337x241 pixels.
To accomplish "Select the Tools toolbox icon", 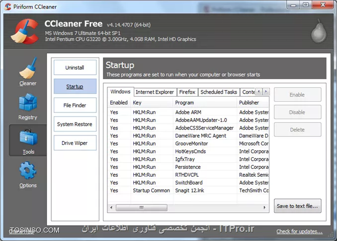I will click(28, 137).
